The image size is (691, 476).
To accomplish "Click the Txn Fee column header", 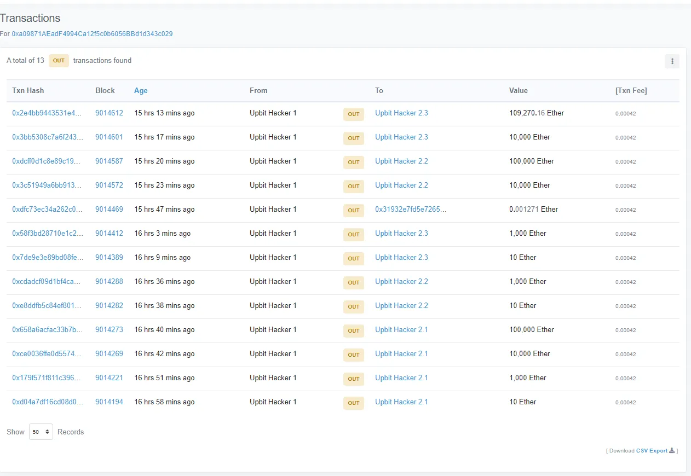I will click(631, 91).
